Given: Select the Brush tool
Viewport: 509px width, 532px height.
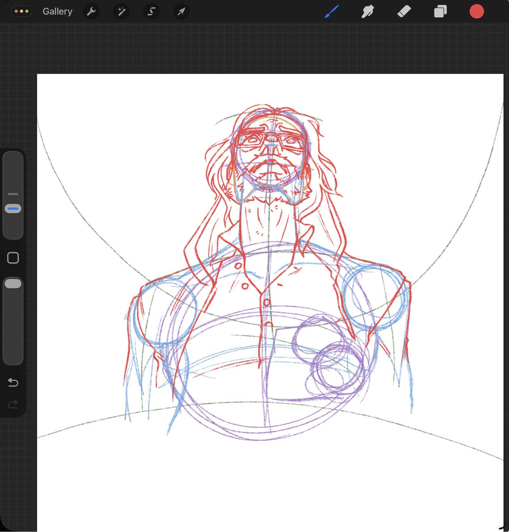Looking at the screenshot, I should (332, 12).
